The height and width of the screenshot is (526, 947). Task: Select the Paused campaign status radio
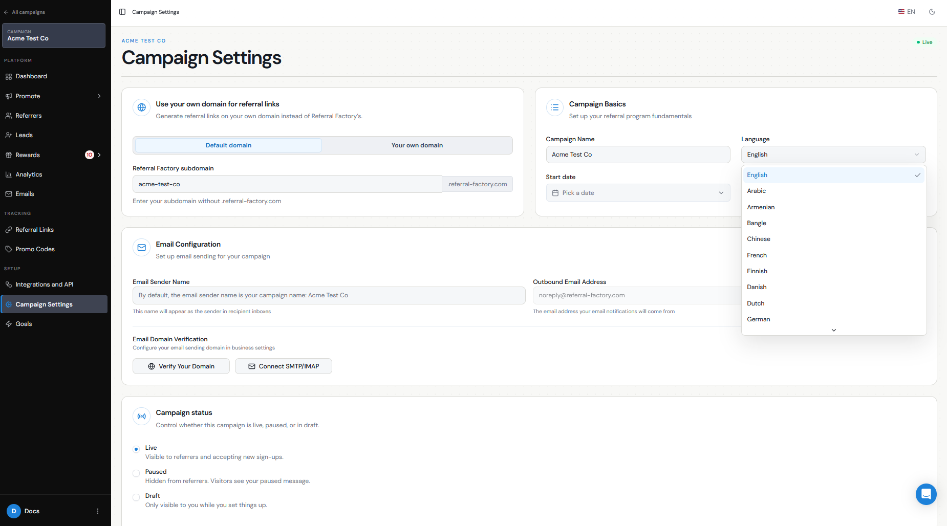(136, 473)
